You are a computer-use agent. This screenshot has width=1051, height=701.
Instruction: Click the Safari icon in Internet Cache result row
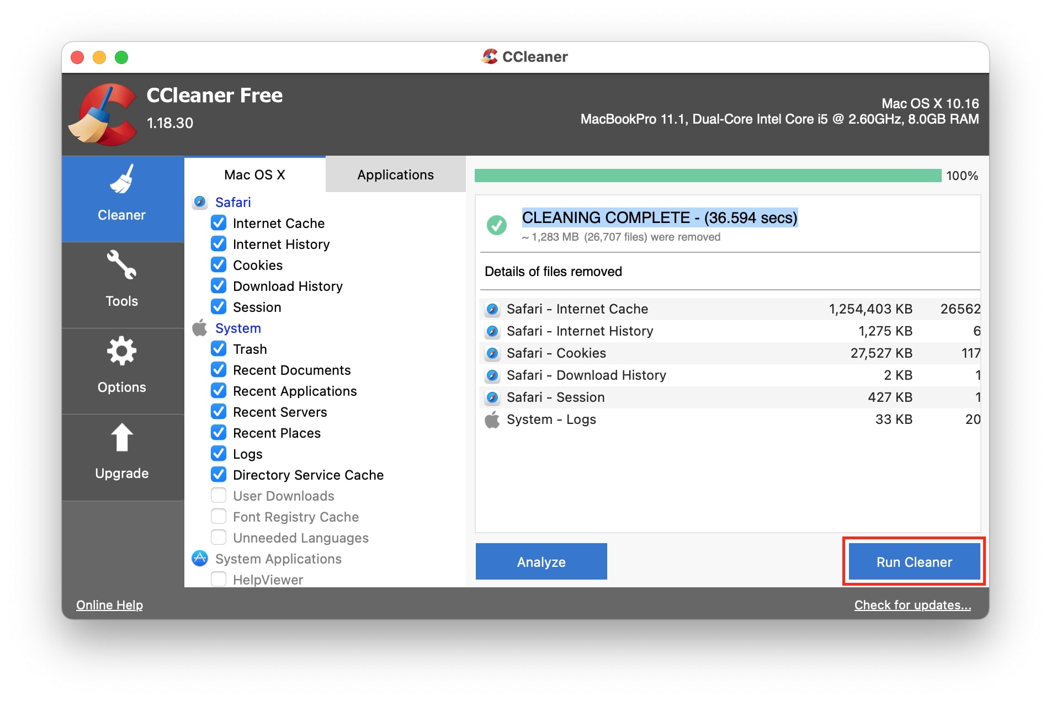[x=492, y=309]
